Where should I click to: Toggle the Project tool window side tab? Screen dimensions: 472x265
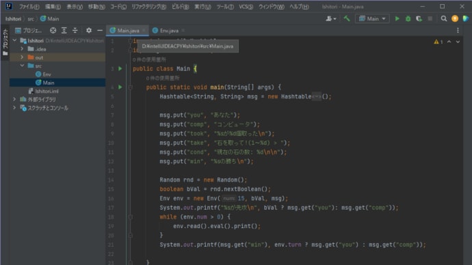point(5,42)
